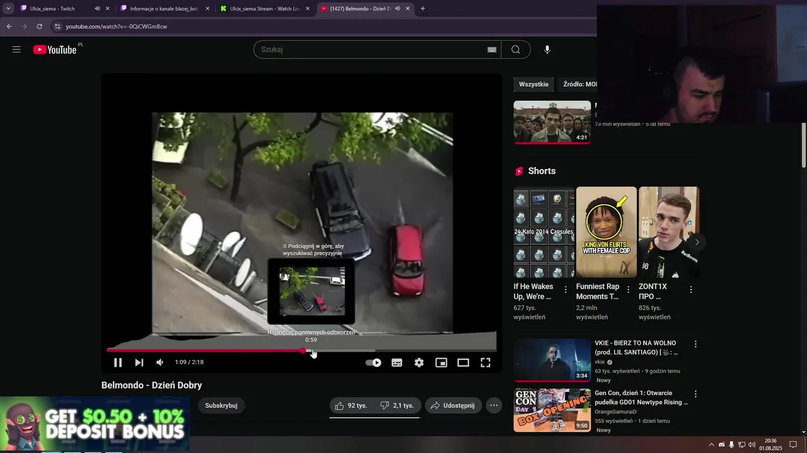Open a new browser tab
Image resolution: width=807 pixels, height=453 pixels.
(422, 9)
